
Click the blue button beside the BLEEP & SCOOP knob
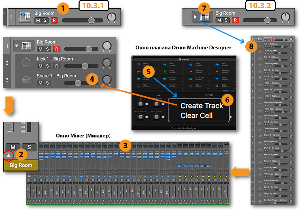[x=147, y=117]
